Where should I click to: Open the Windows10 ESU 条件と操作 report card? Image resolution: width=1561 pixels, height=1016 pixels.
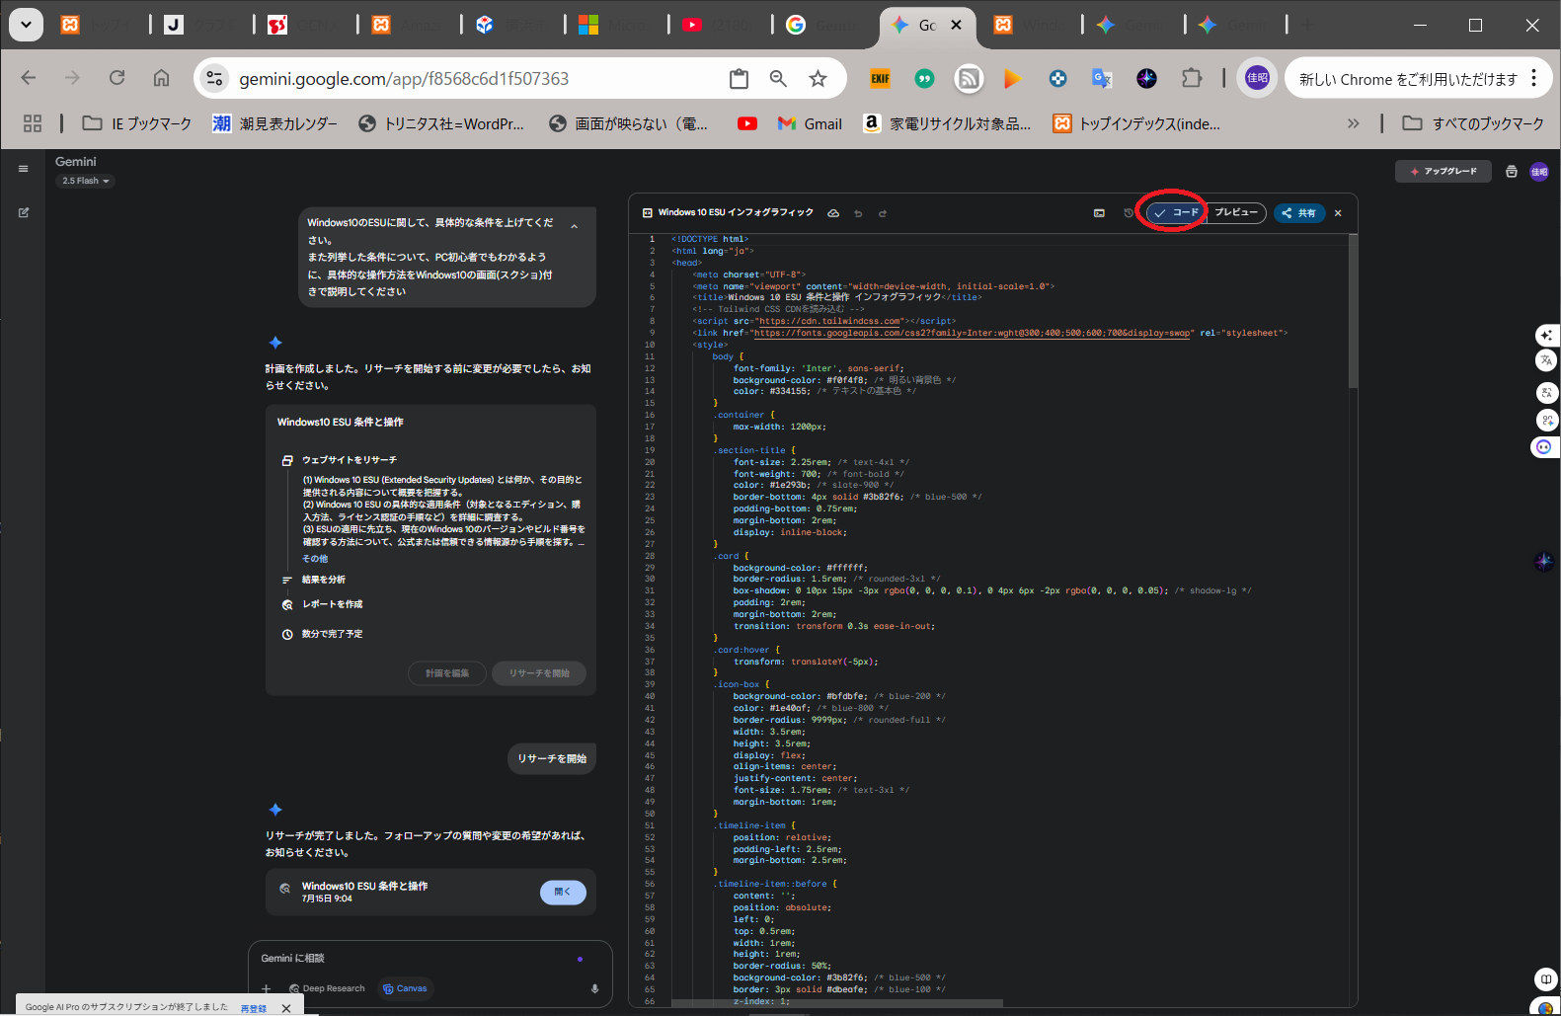pos(430,892)
